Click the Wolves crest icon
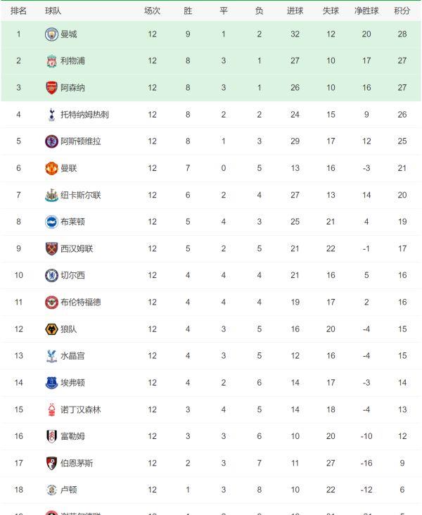 click(51, 329)
